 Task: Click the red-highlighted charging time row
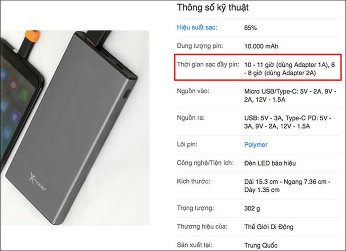click(258, 67)
